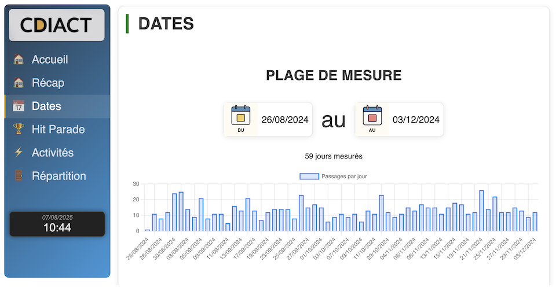Click the last chart bar above 03/12/2024

535,222
